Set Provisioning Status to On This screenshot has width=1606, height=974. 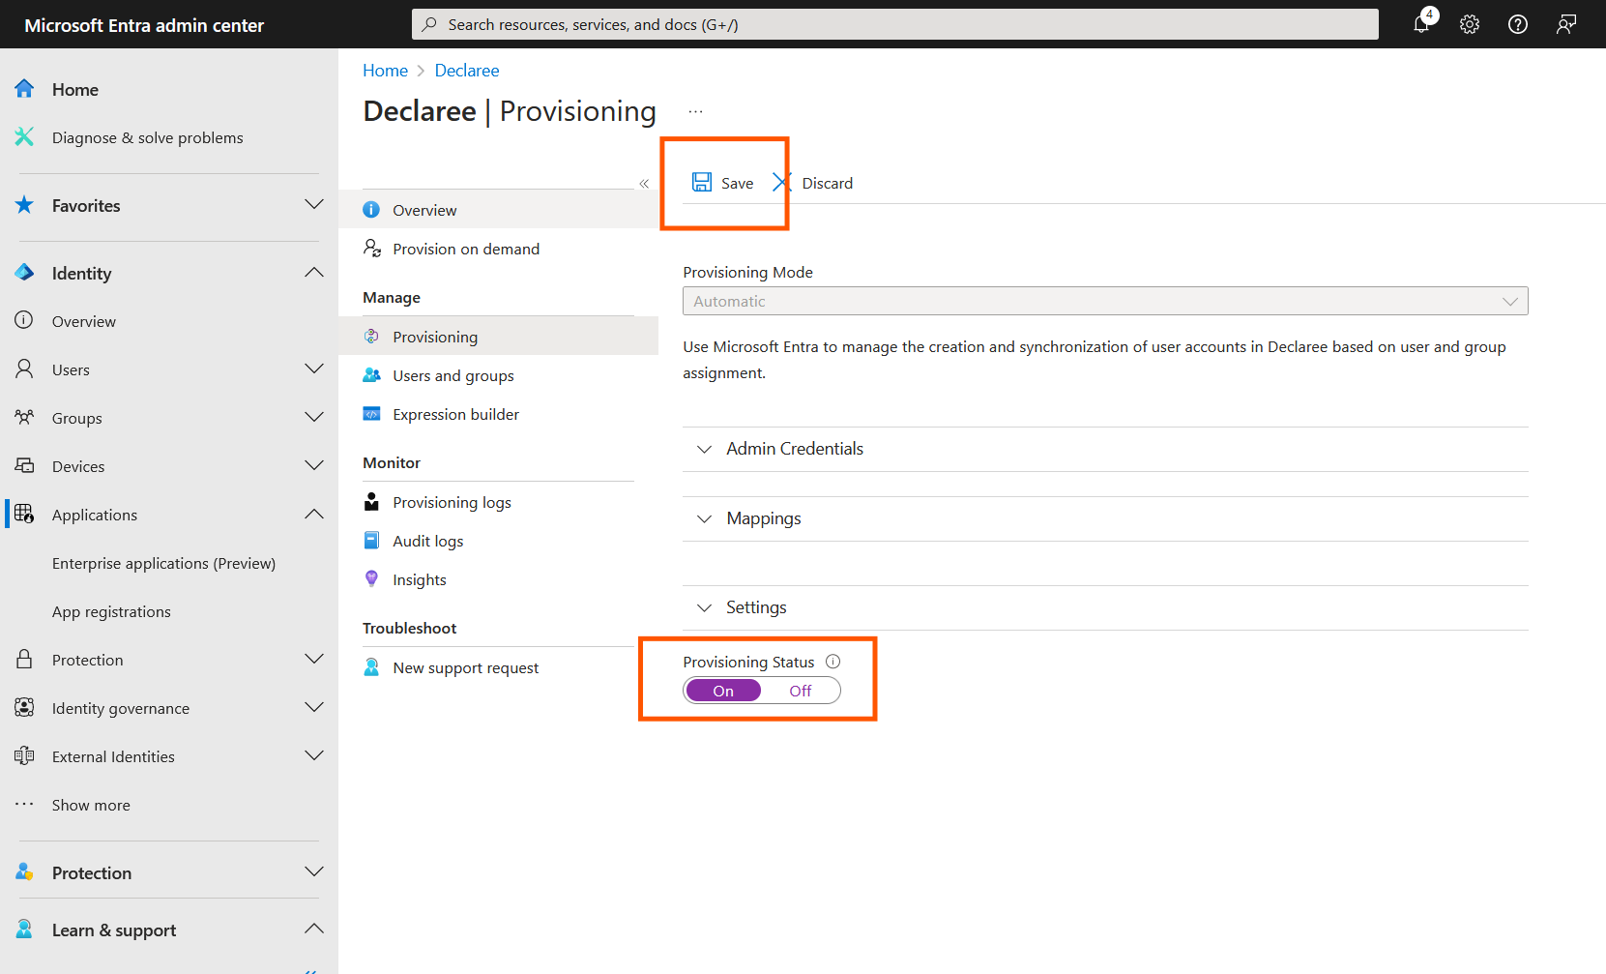click(x=723, y=691)
